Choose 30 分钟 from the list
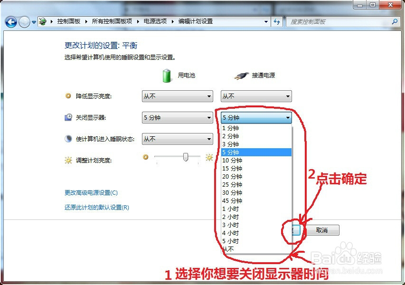The width and height of the screenshot is (405, 285). (256, 193)
